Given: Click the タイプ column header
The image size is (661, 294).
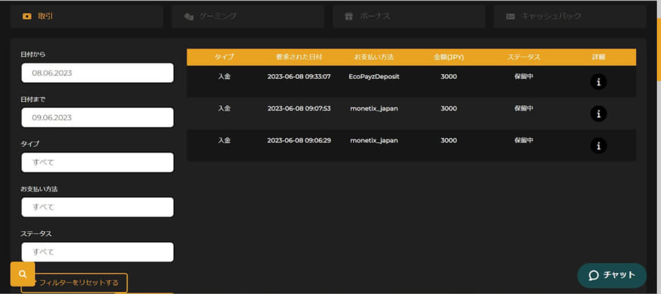Looking at the screenshot, I should click(x=224, y=57).
